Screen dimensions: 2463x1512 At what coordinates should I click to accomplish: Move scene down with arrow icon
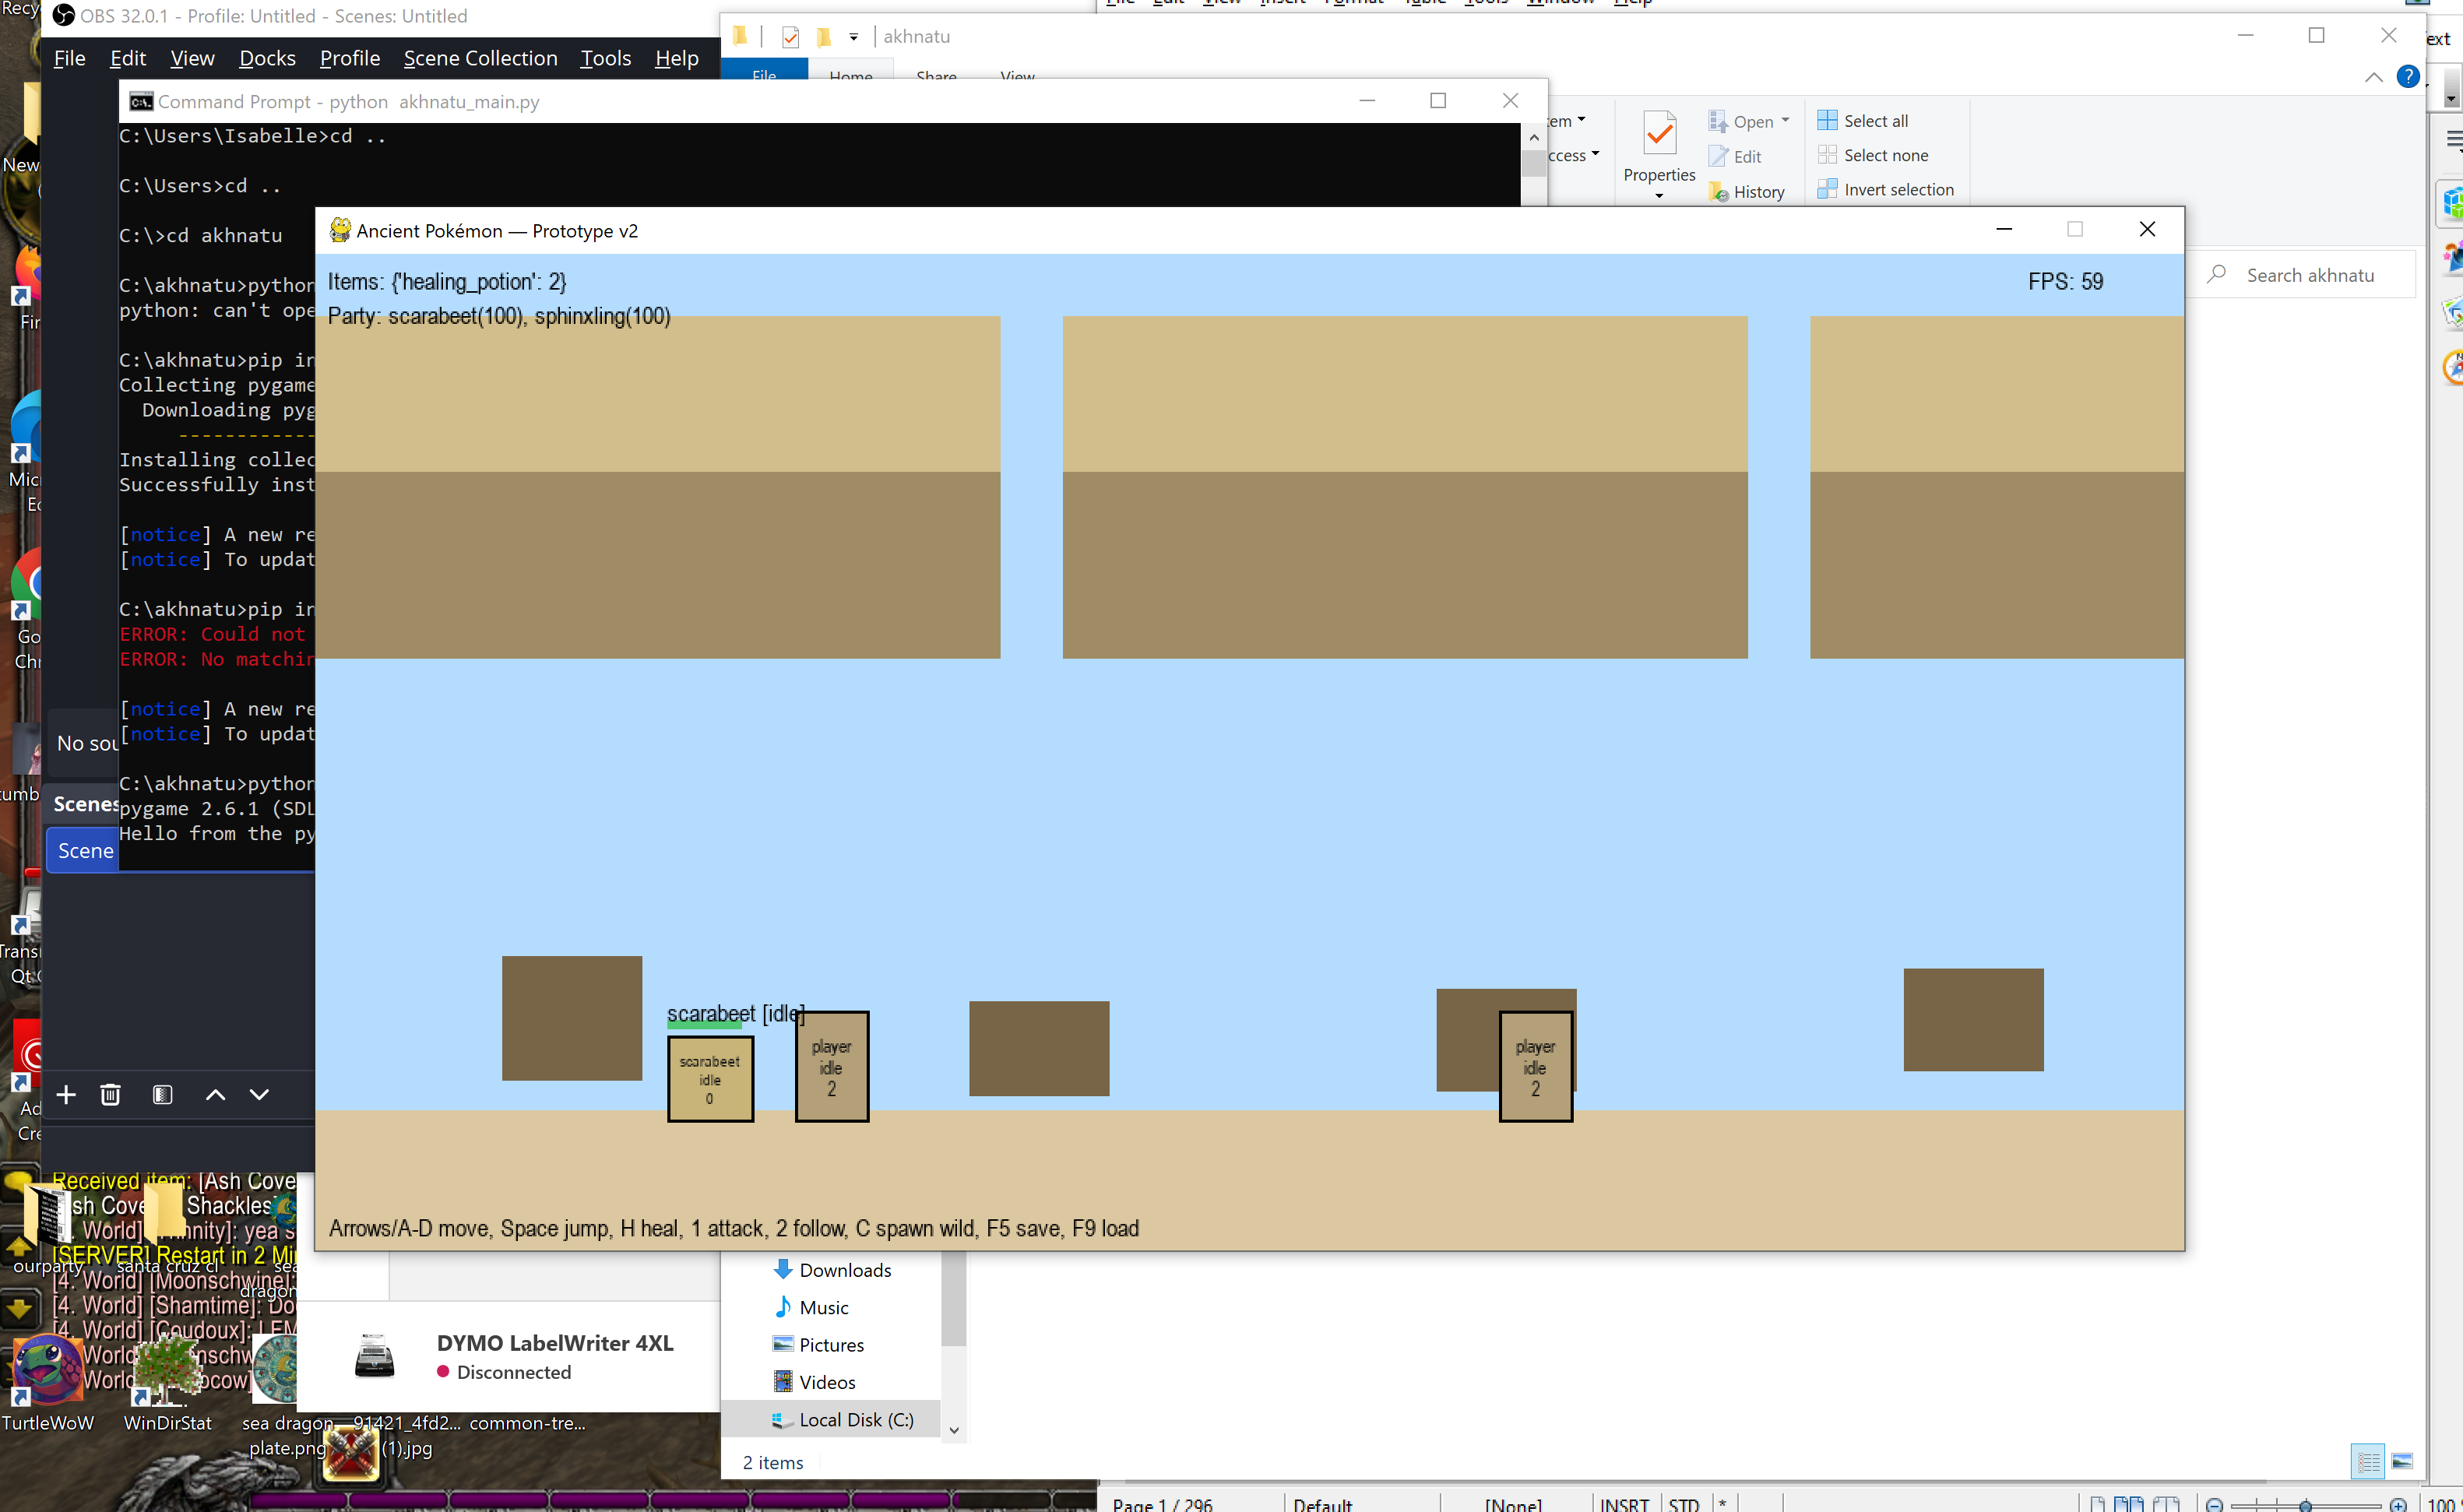click(259, 1095)
